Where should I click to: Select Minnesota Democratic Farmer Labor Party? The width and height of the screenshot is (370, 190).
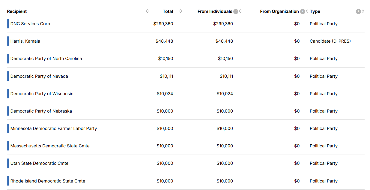(54, 128)
